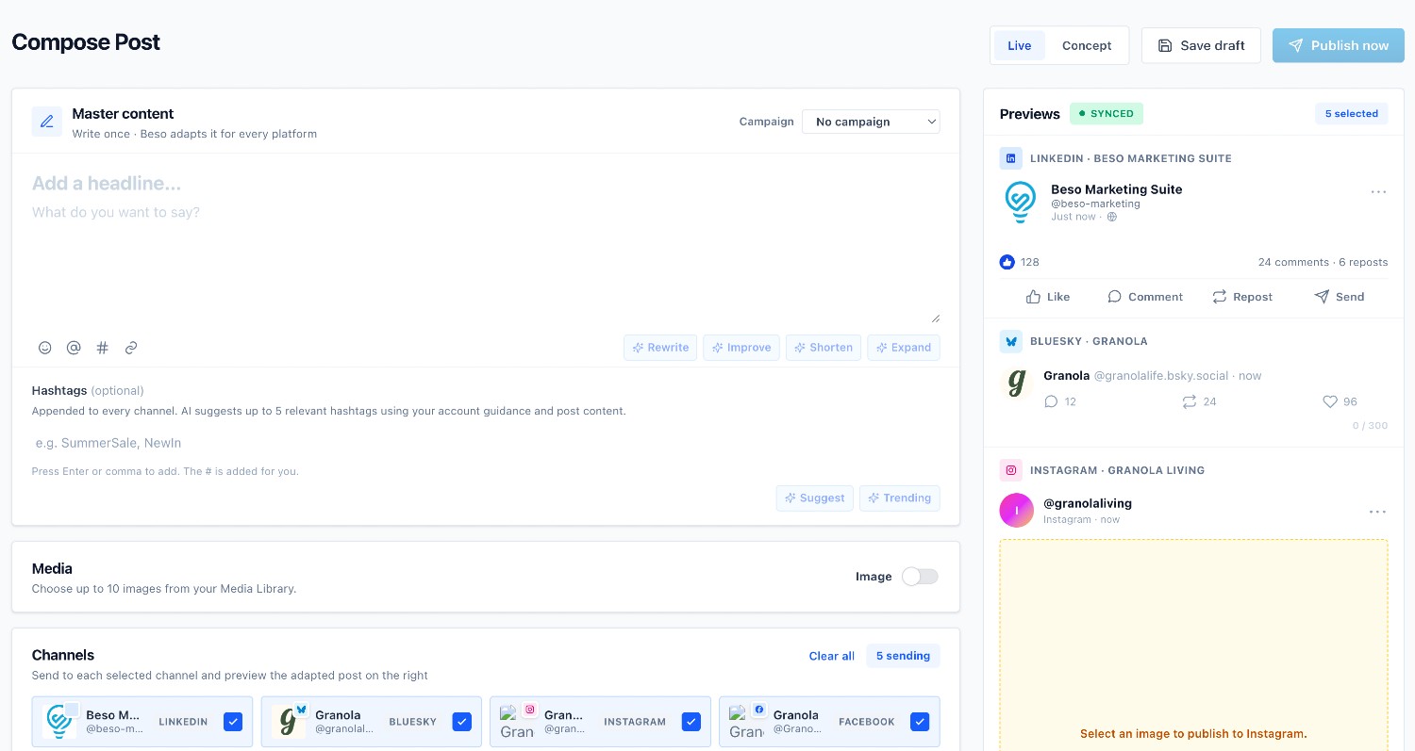
Task: Click the Save draft button
Action: (x=1201, y=45)
